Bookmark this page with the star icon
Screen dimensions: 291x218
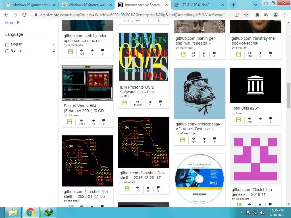pos(246,15)
